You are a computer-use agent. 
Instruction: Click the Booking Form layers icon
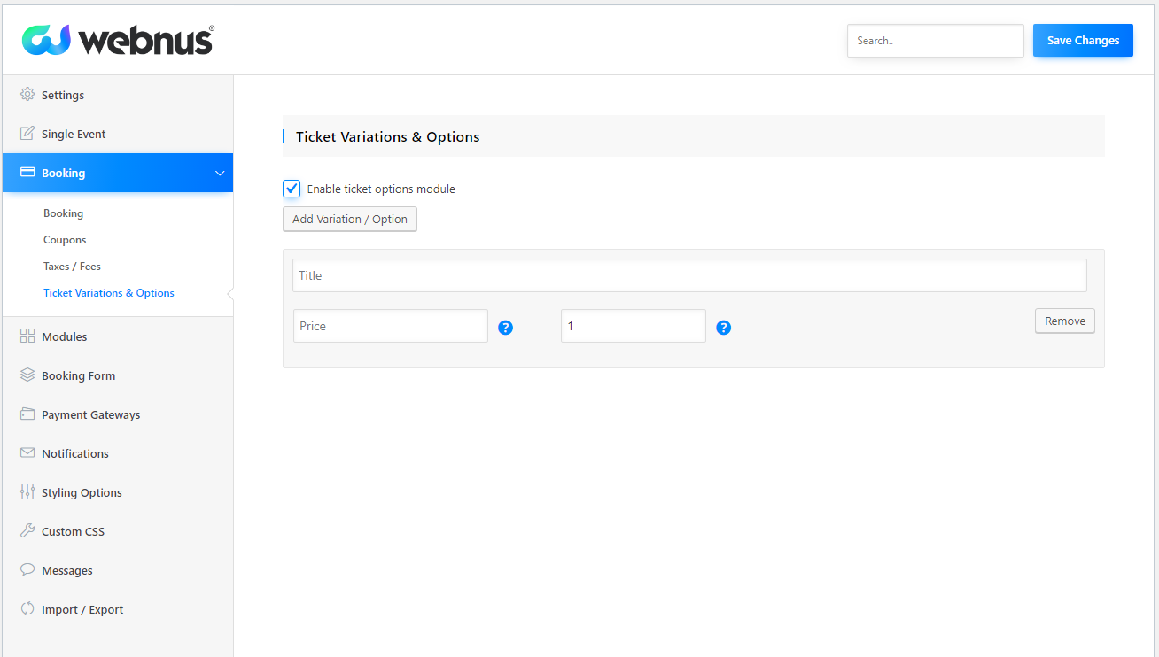click(27, 375)
